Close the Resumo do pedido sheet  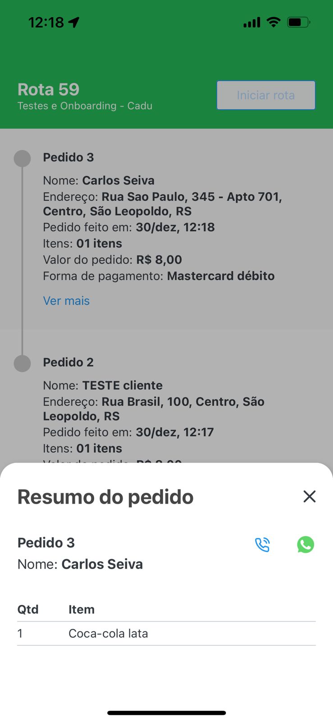click(310, 496)
